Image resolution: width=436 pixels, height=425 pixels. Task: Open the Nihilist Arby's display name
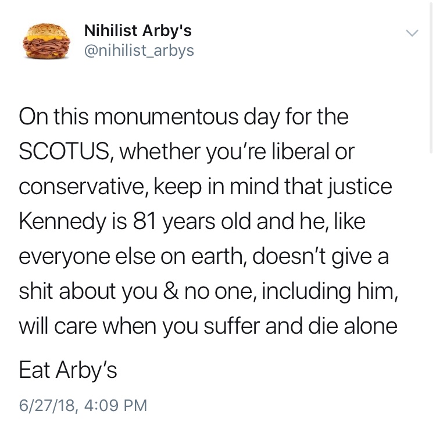coord(138,30)
